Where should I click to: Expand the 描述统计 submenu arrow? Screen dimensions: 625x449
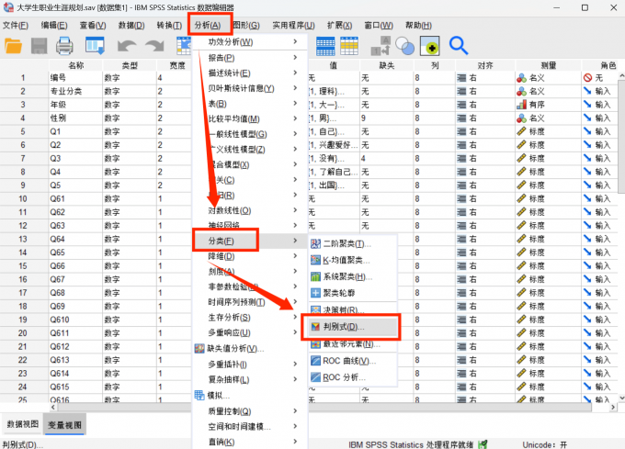tap(295, 73)
